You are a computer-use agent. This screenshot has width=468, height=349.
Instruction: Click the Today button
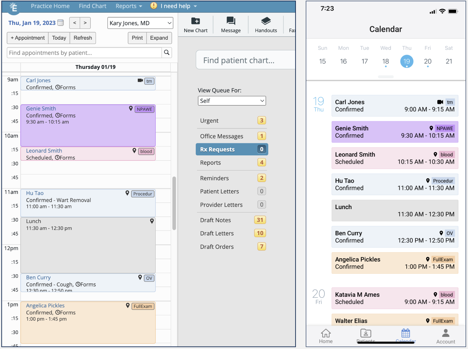click(59, 38)
